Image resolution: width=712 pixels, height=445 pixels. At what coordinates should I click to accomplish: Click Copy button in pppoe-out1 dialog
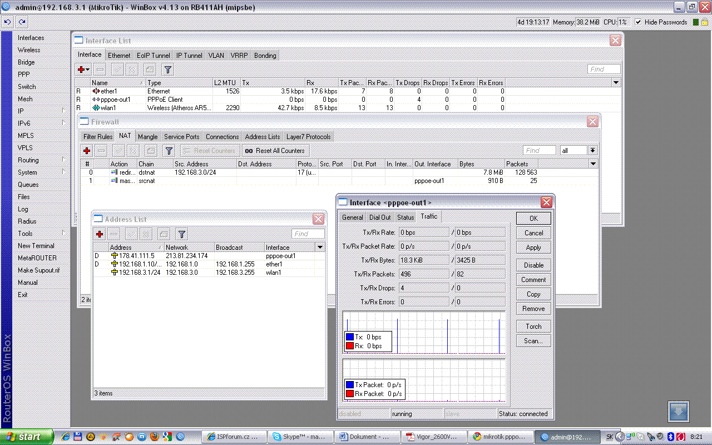click(533, 294)
